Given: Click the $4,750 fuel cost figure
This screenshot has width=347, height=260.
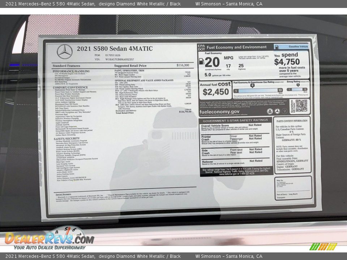Looking at the screenshot, I should point(287,62).
